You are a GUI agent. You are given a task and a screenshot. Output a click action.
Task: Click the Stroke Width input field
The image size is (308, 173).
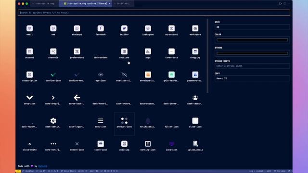pyautogui.click(x=252, y=66)
